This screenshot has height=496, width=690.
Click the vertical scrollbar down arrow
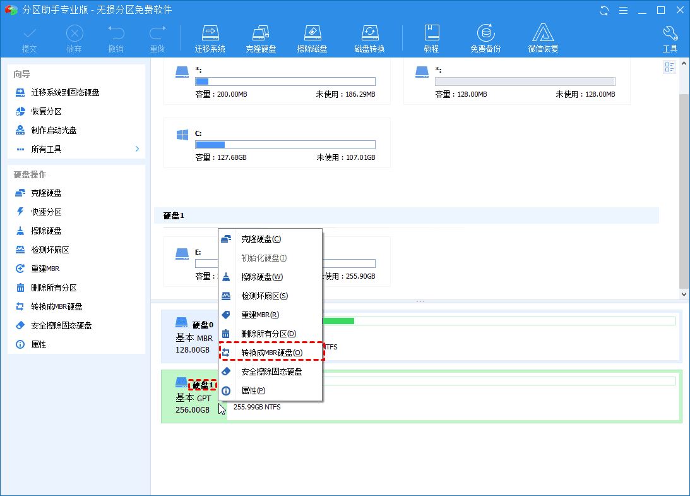pos(684,294)
